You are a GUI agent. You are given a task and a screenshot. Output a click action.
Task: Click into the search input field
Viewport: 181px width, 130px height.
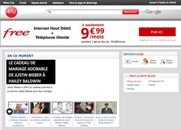[x=87, y=12]
